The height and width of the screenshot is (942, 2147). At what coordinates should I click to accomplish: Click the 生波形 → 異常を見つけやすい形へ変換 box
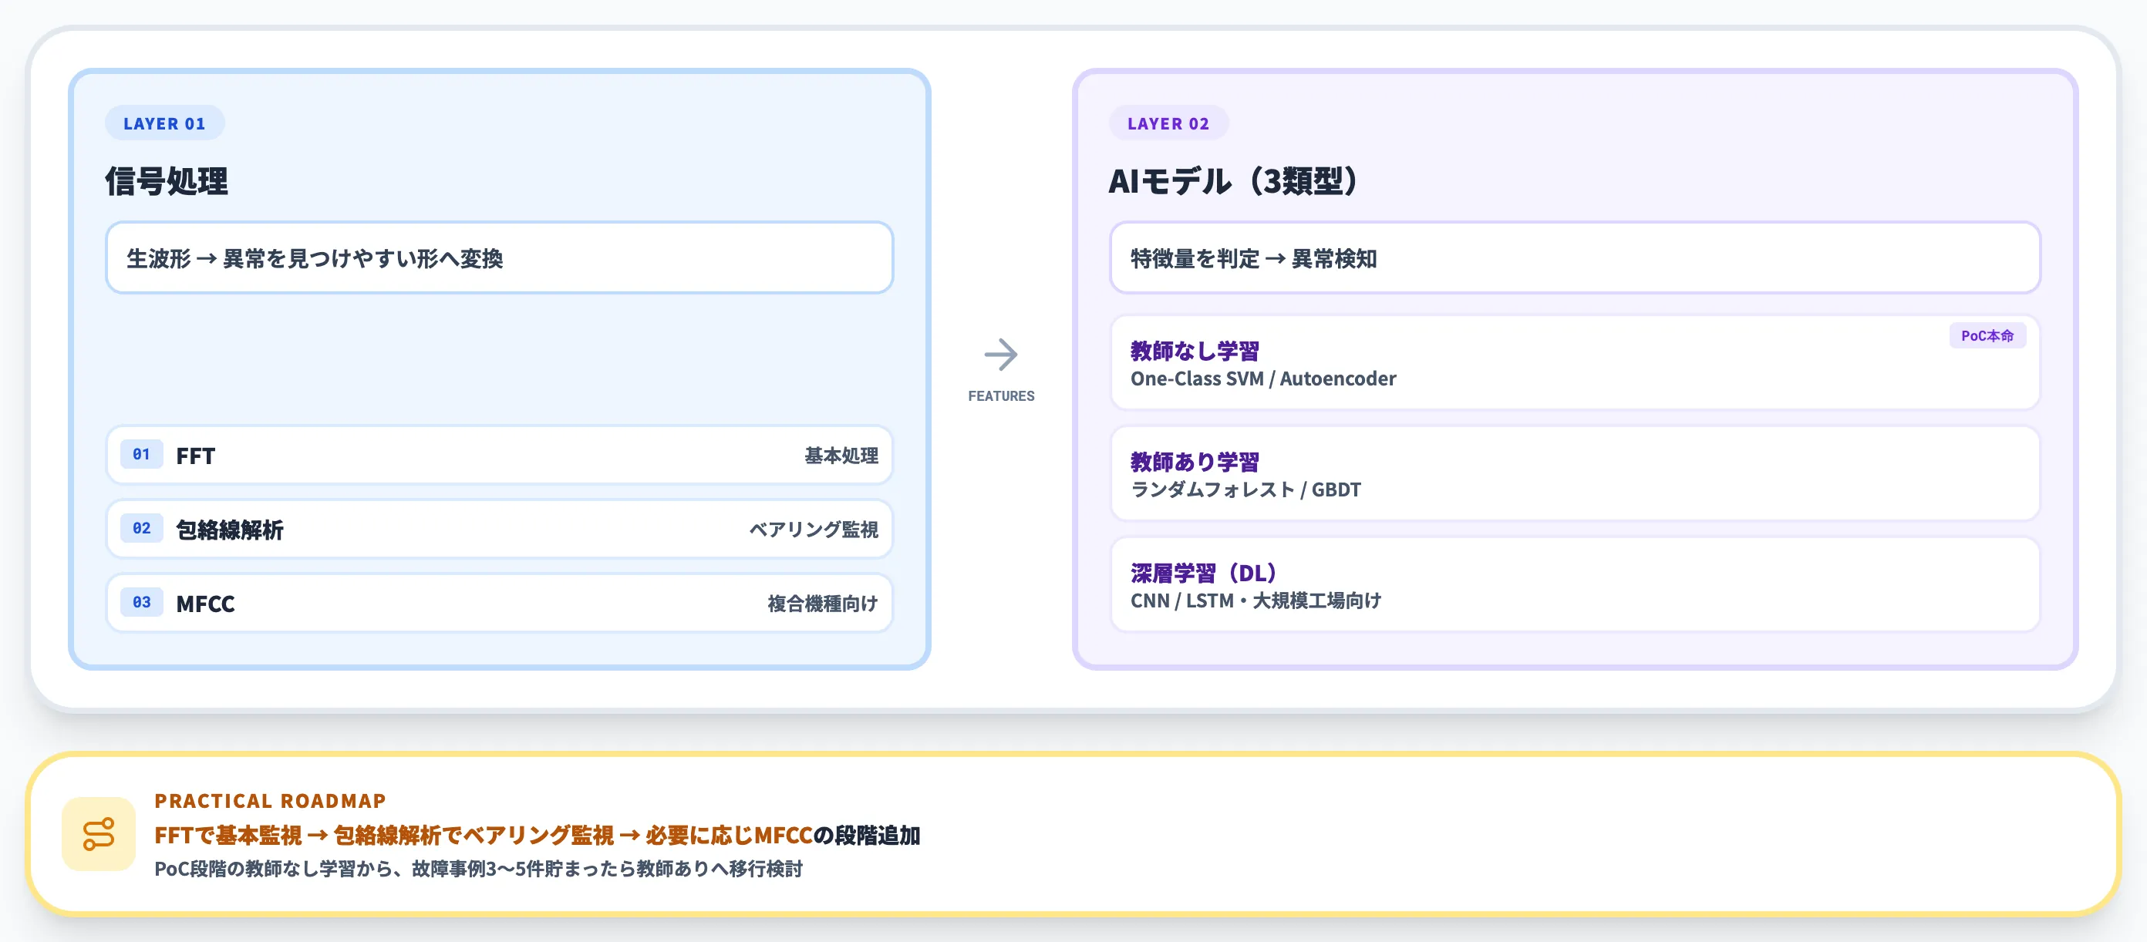pyautogui.click(x=499, y=258)
